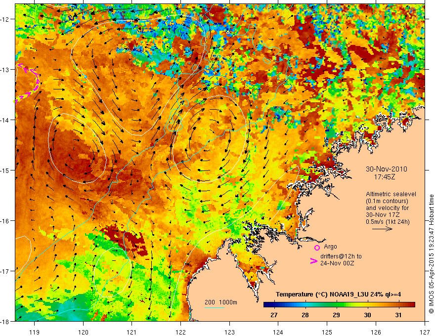Viewport: 435px width, 336px height.
Task: Click the 'drifters@12h to' legend label
Action: coord(341,256)
